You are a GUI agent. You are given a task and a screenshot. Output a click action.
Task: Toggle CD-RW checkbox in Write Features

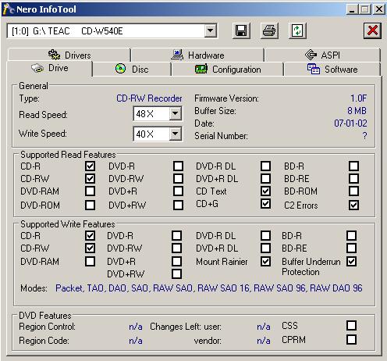90,248
